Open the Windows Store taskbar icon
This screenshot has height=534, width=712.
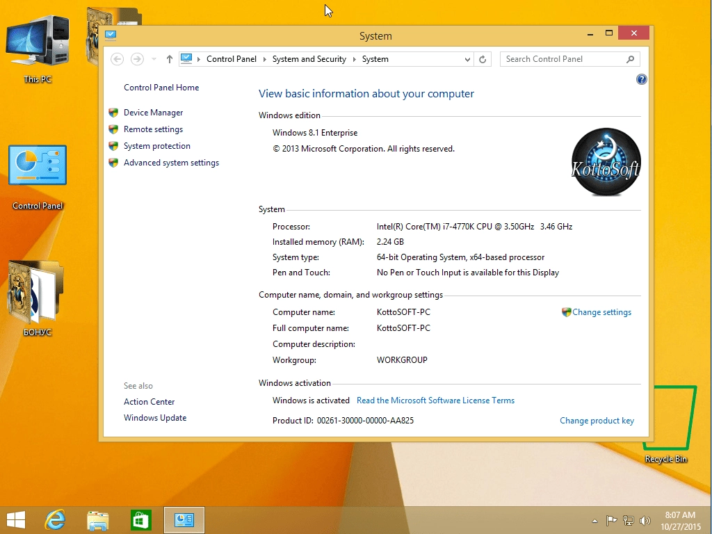(140, 520)
